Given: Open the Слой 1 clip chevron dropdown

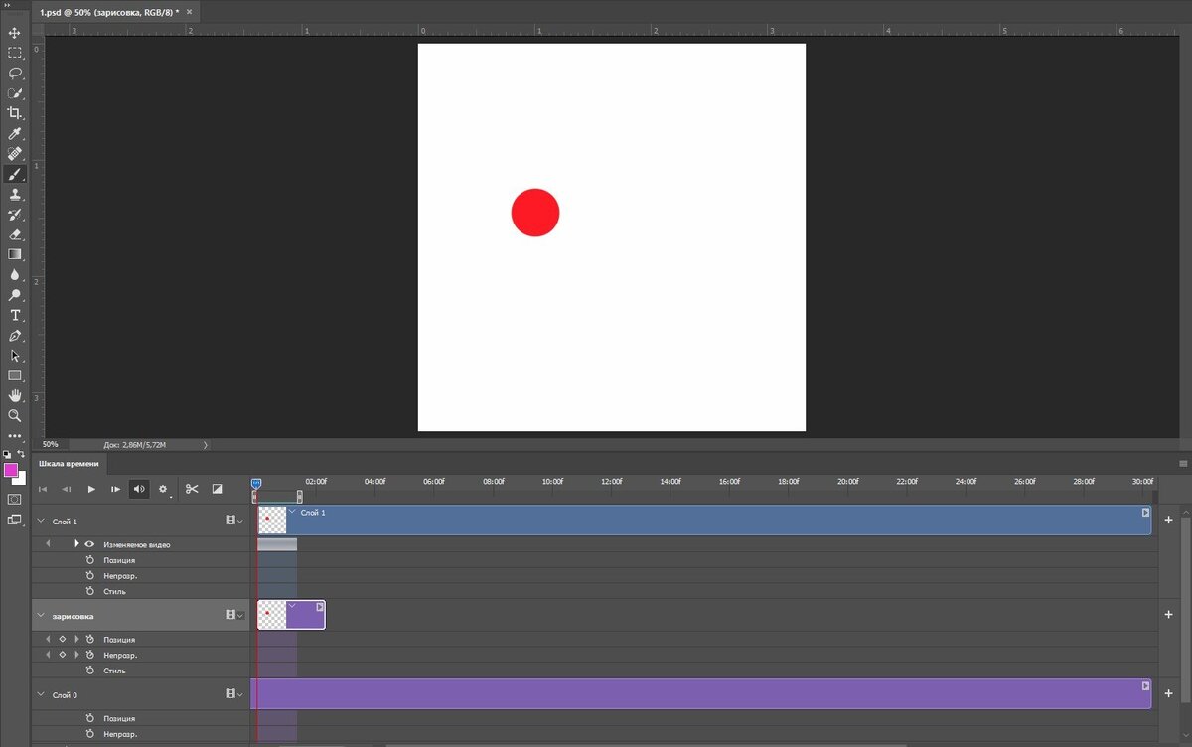Looking at the screenshot, I should 292,512.
